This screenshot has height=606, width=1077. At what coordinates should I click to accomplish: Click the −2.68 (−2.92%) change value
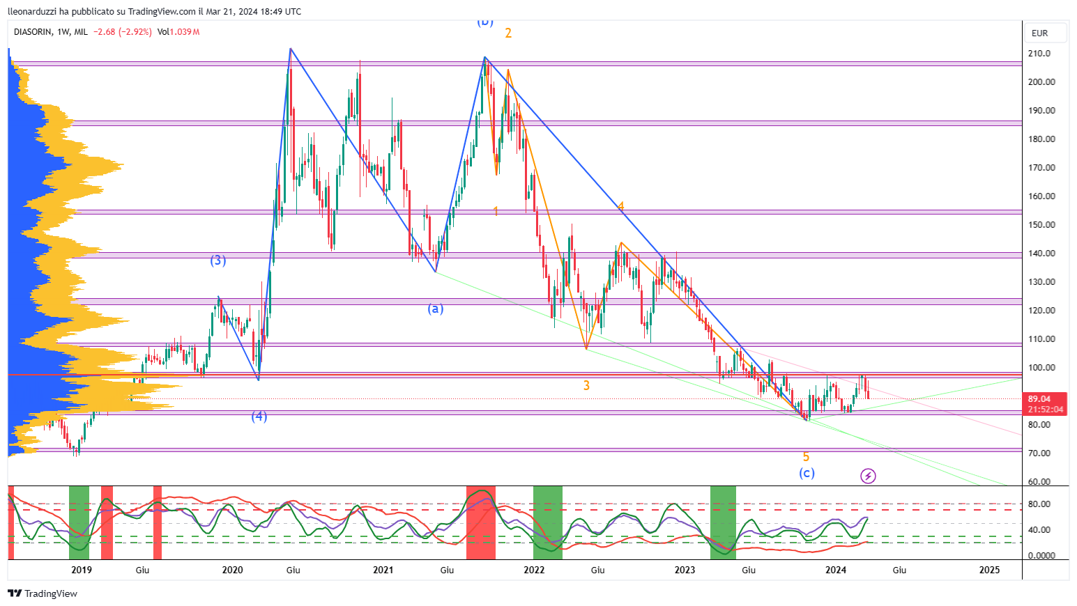point(123,32)
